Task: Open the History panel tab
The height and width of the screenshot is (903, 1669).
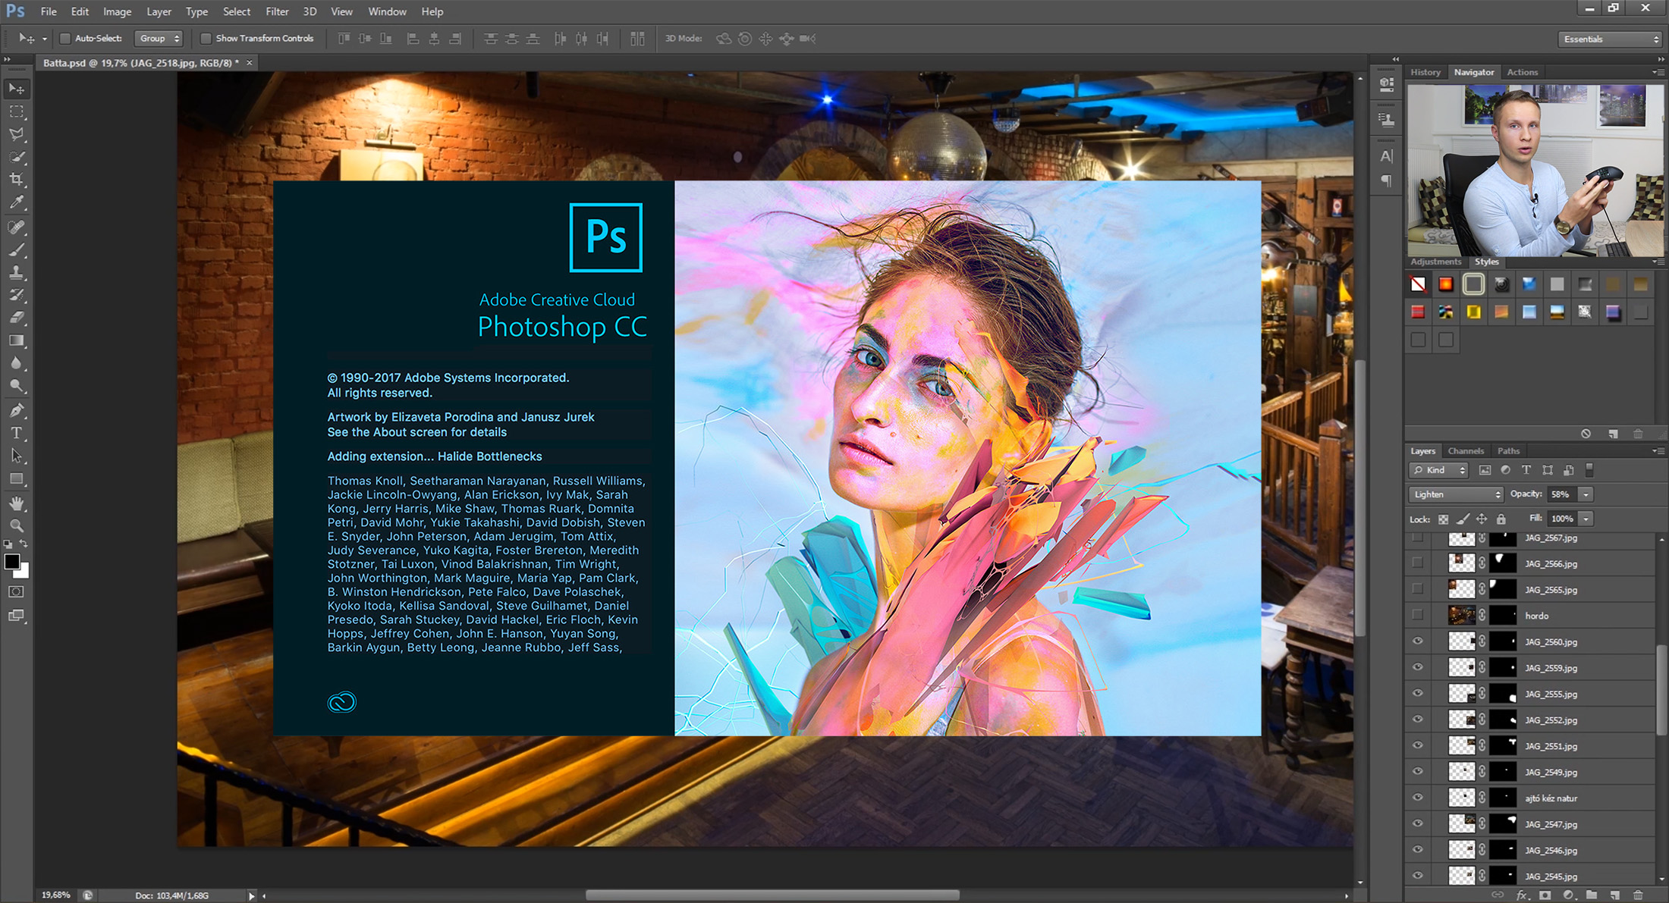Action: (x=1425, y=72)
